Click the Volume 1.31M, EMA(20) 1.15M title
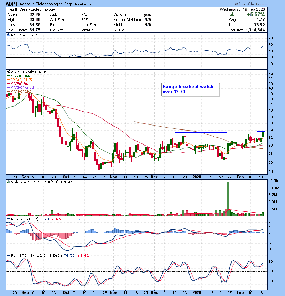 click(x=41, y=182)
